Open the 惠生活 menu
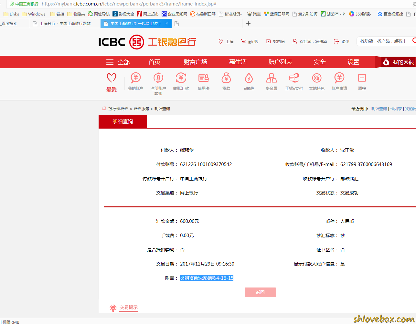The height and width of the screenshot is (324, 416). point(238,62)
